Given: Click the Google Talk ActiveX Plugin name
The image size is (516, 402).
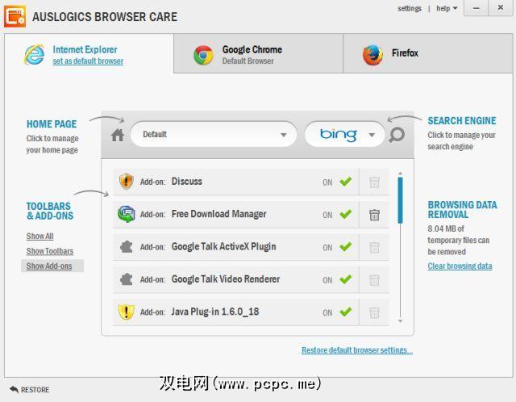Looking at the screenshot, I should (x=224, y=246).
